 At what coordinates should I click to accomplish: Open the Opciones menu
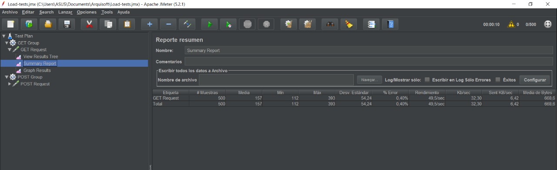[87, 12]
